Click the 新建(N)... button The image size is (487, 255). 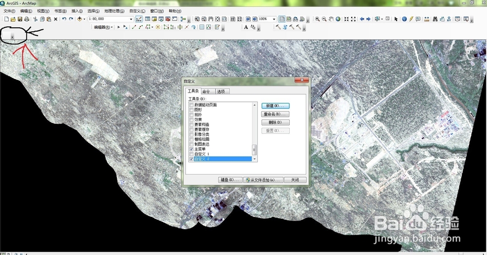(x=276, y=106)
